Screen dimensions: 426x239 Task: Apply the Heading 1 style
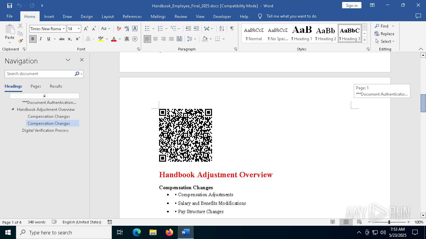click(302, 33)
